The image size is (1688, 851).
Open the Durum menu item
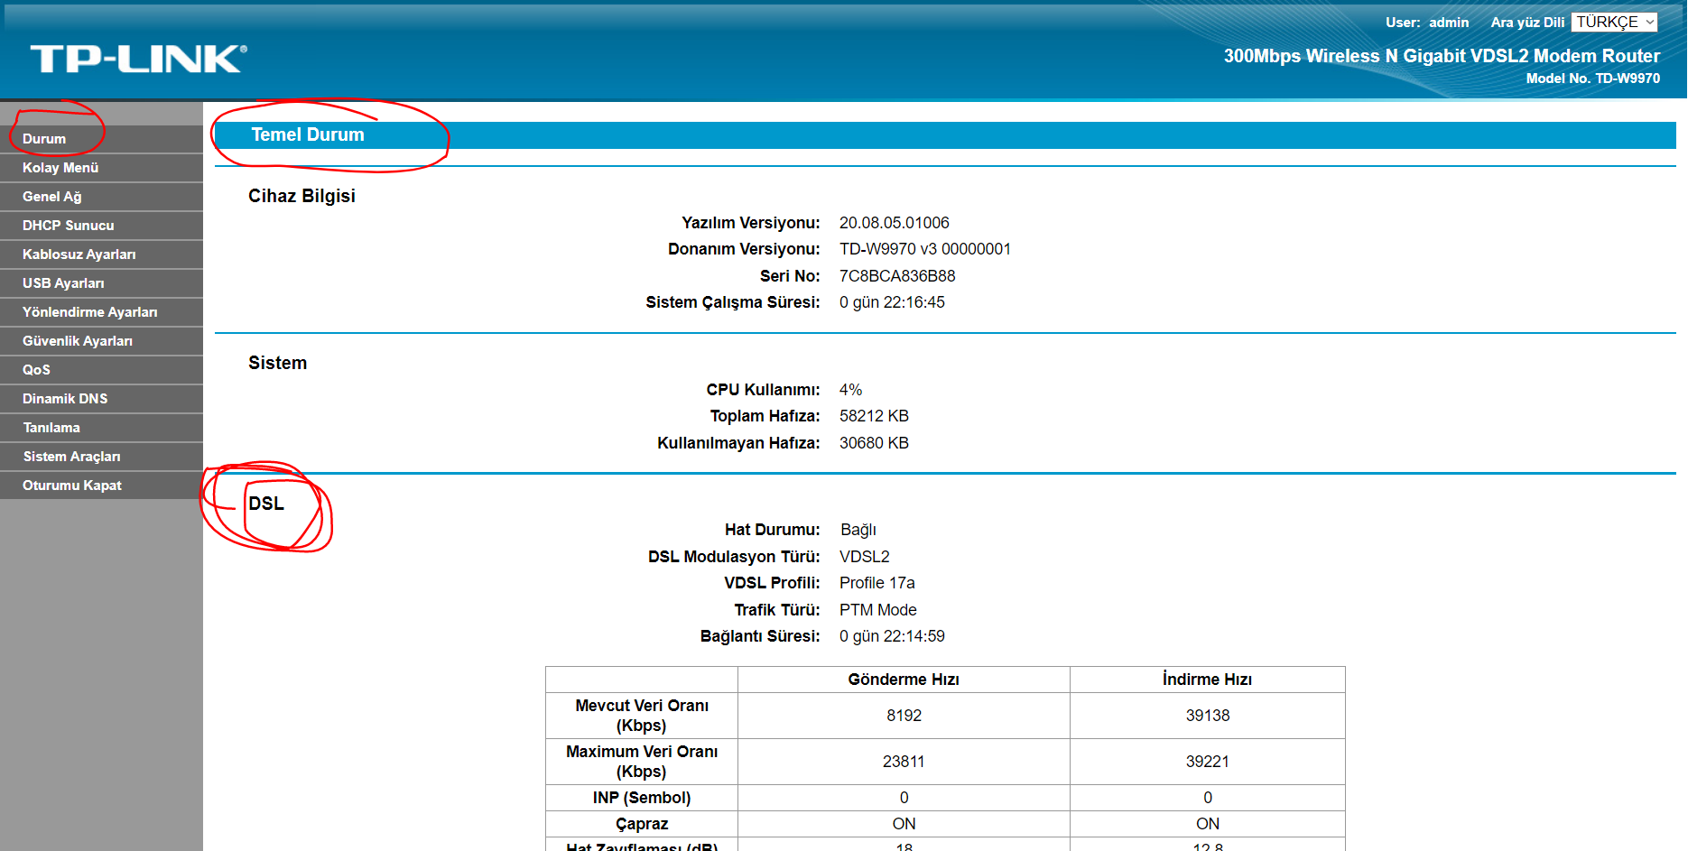click(101, 139)
